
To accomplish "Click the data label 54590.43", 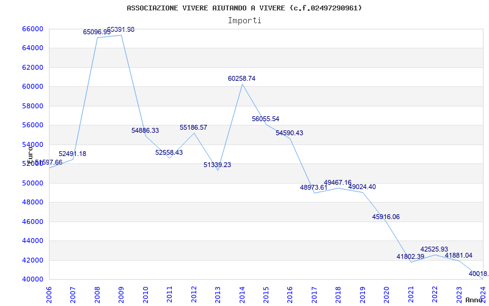I will (289, 133).
